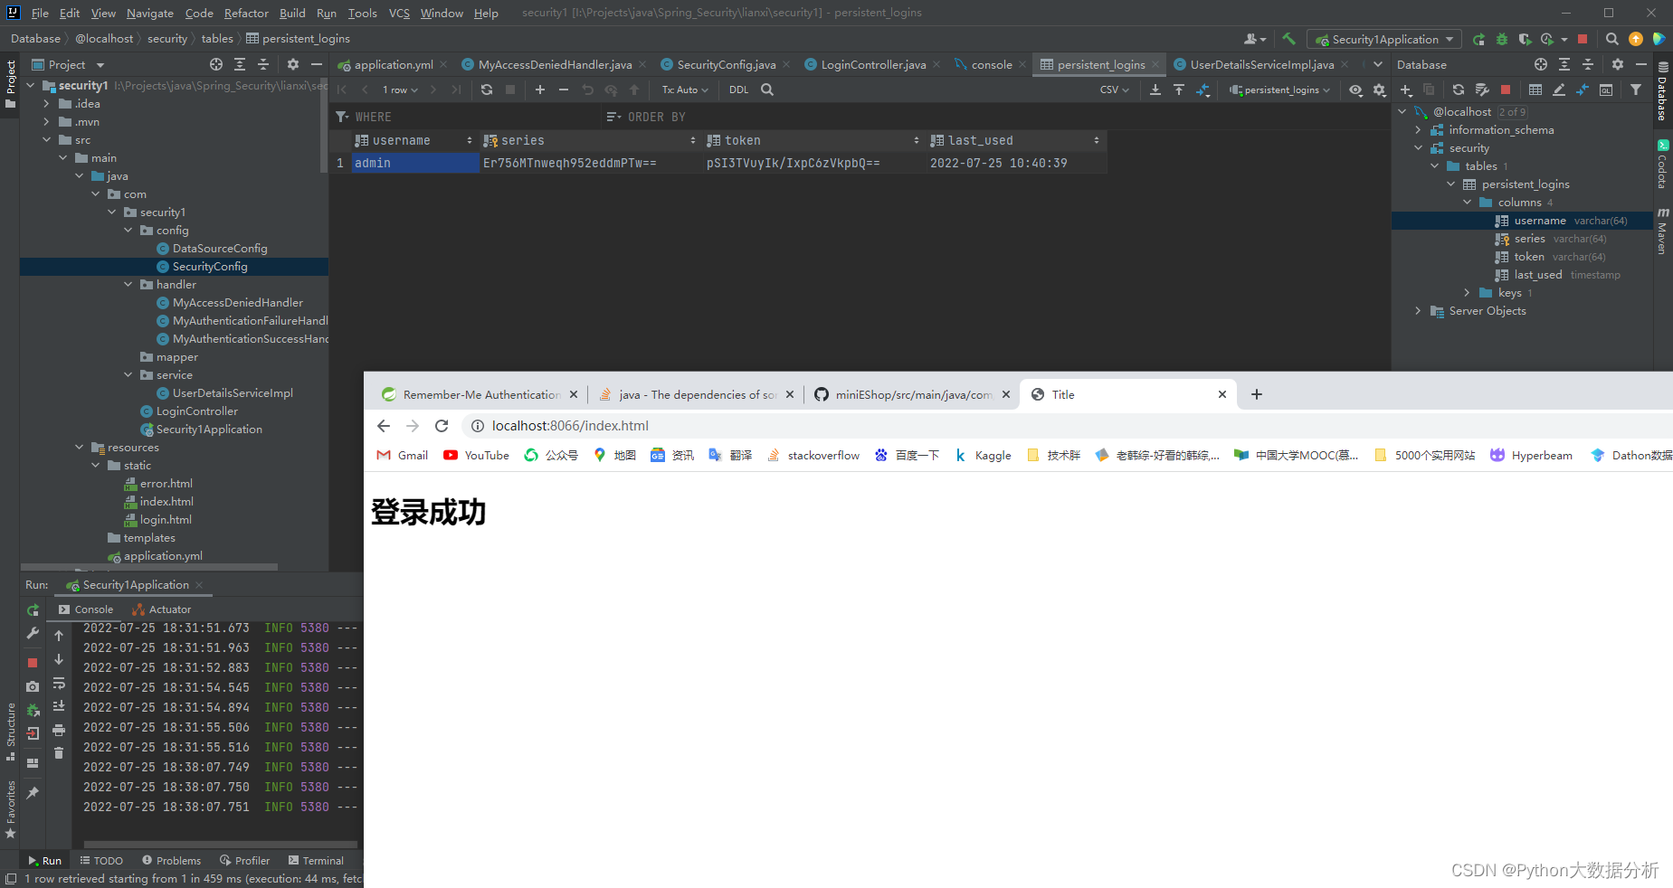Open the Navigate menu
Screen dimensions: 1673x888
tap(149, 13)
